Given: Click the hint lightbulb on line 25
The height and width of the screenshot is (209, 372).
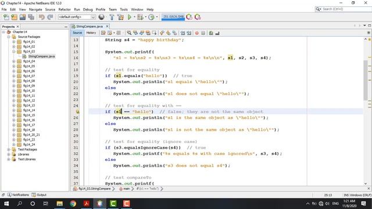Looking at the screenshot, I should [77, 111].
